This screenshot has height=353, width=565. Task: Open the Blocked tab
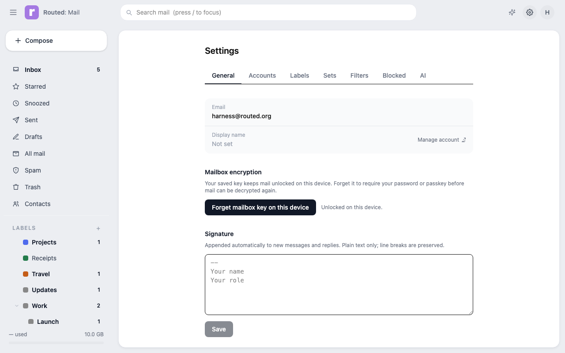[x=394, y=75]
